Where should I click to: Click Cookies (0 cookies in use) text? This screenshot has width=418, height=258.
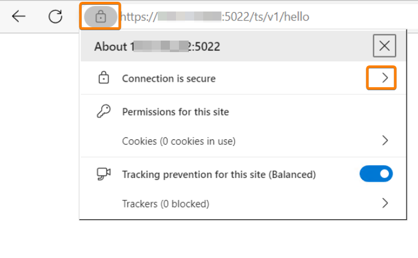tap(178, 141)
